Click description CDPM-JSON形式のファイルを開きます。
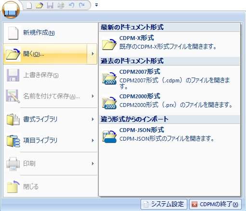Screen dimensions: 246x211 coord(167,138)
